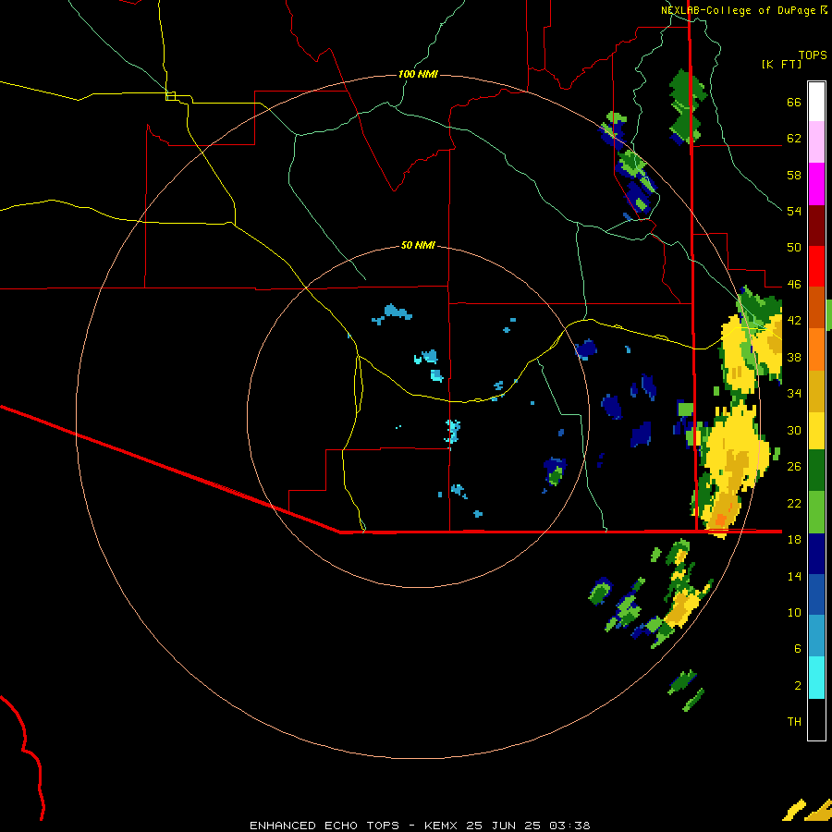Click the light green legend swatch between 26 and 22

pos(816,512)
